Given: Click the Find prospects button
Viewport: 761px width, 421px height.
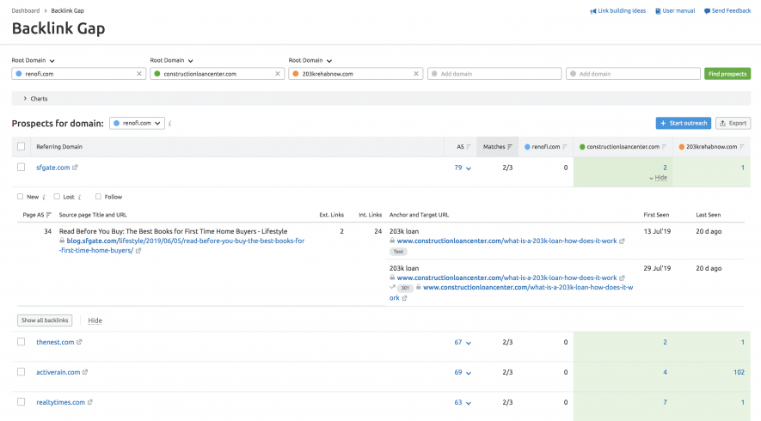Looking at the screenshot, I should pyautogui.click(x=727, y=74).
